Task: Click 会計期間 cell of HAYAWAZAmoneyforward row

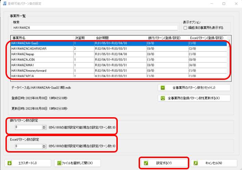Action: pyautogui.click(x=120, y=71)
